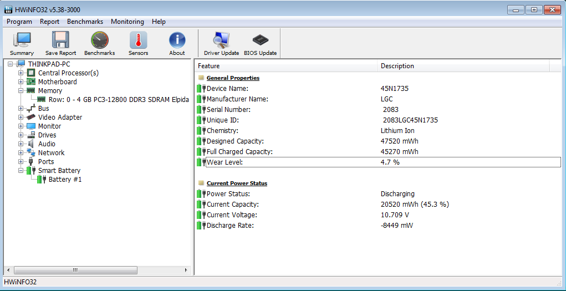The image size is (566, 291).
Task: Click the battery icon beside Device Name
Action: pyautogui.click(x=201, y=89)
